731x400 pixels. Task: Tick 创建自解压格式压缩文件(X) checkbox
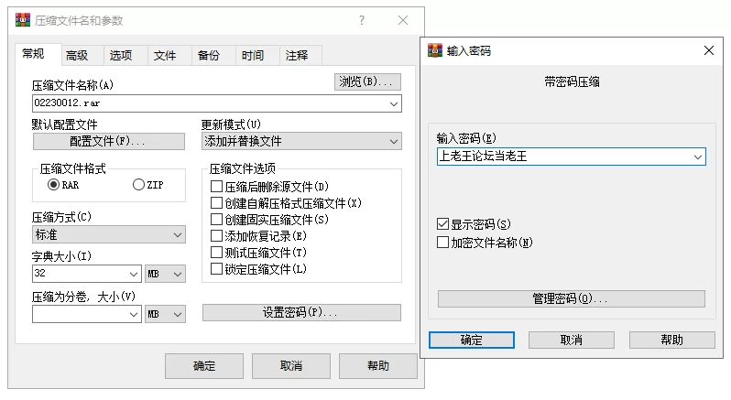(216, 202)
